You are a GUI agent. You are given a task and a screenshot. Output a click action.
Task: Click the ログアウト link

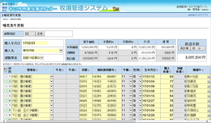click(203, 15)
